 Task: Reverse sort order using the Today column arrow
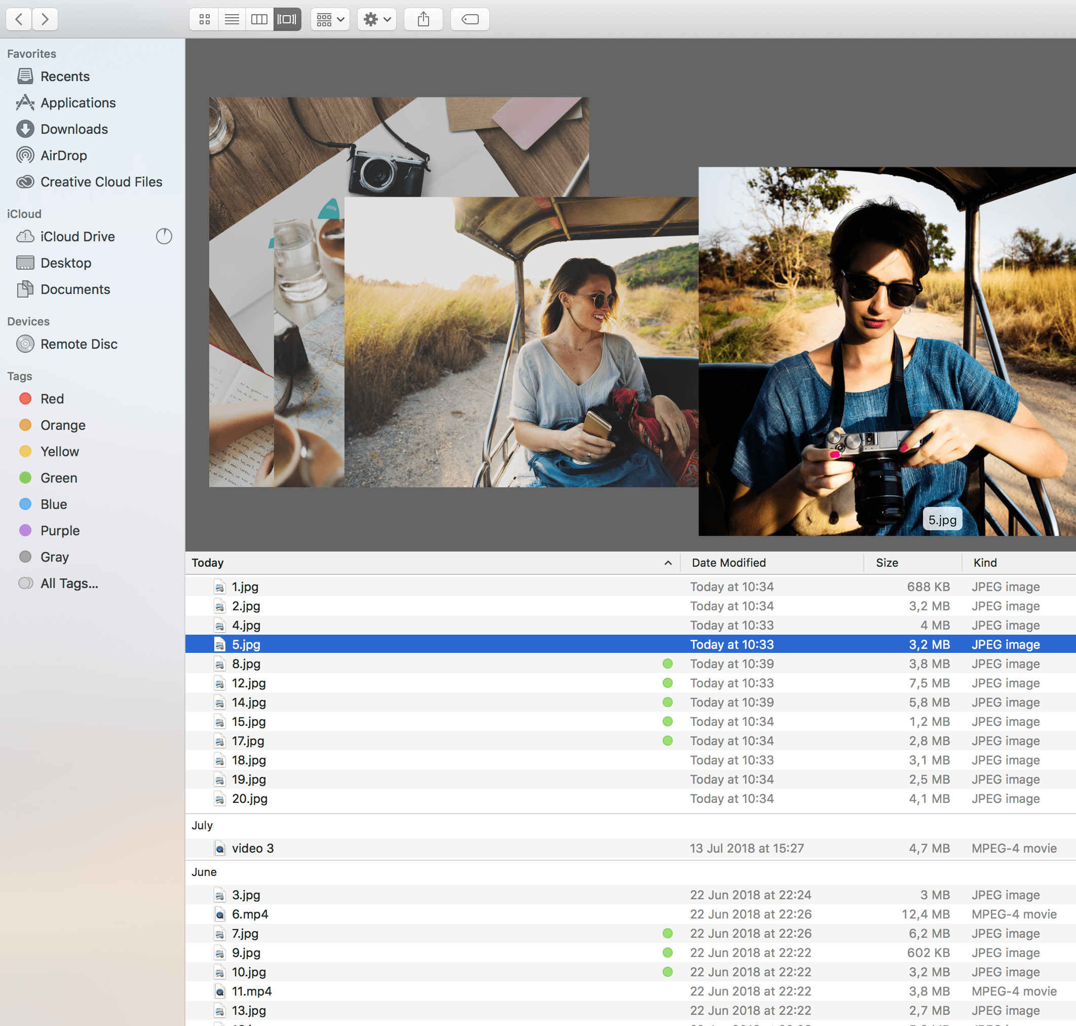(x=667, y=563)
